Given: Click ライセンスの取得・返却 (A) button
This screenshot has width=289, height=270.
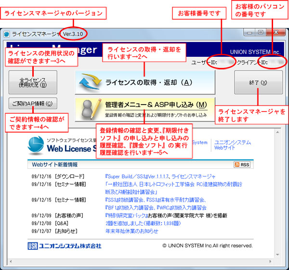Looking at the screenshot, I should (145, 82).
